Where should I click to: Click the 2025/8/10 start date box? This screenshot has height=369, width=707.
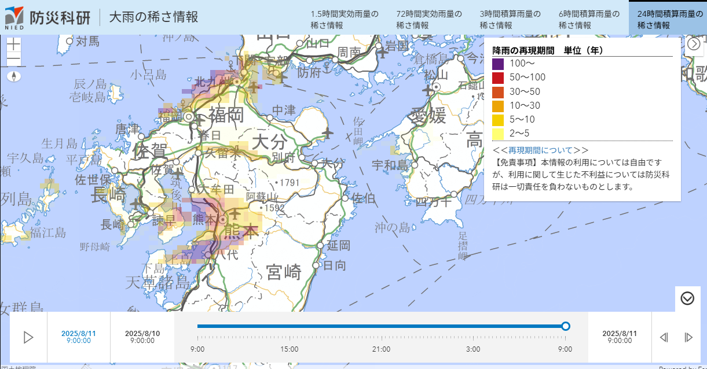tap(142, 337)
